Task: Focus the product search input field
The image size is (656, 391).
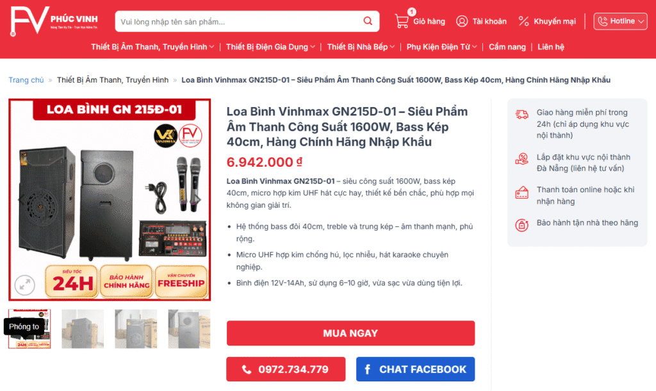Action: [238, 21]
